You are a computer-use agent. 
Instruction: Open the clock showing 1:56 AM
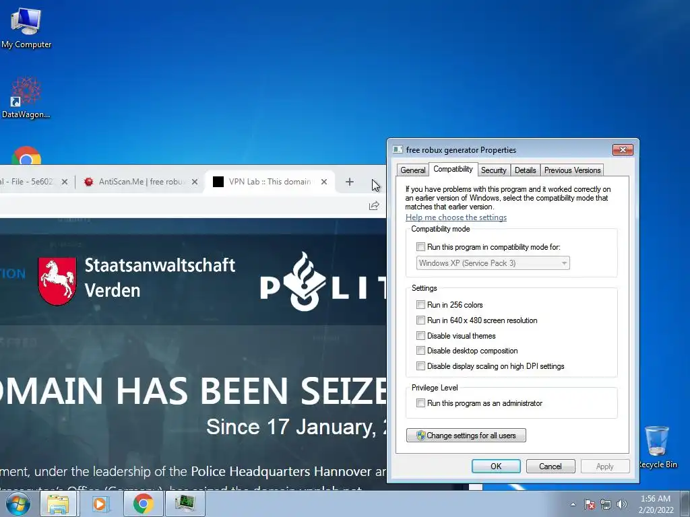point(656,504)
